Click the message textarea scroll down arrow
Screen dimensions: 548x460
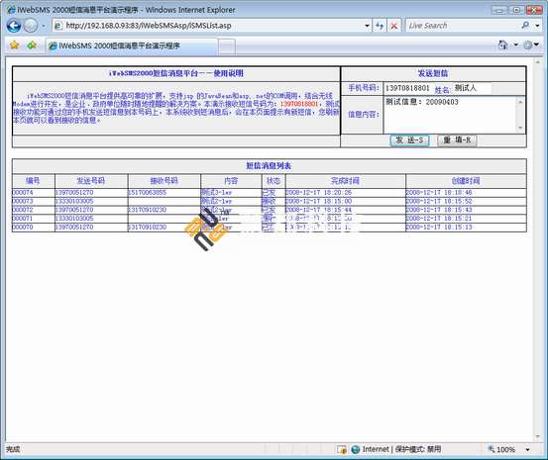[x=520, y=128]
